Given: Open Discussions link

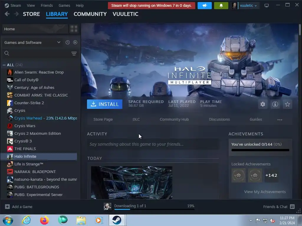Looking at the screenshot, I should coord(219,119).
